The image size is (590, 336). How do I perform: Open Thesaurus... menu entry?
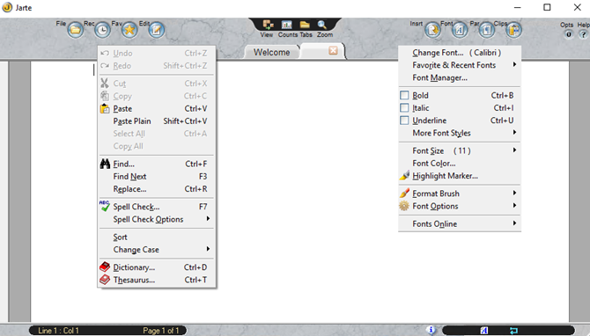157,280
